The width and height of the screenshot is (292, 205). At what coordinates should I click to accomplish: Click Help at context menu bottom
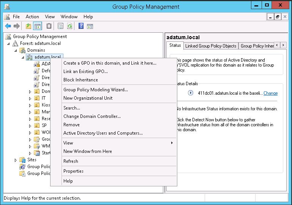(x=119, y=181)
